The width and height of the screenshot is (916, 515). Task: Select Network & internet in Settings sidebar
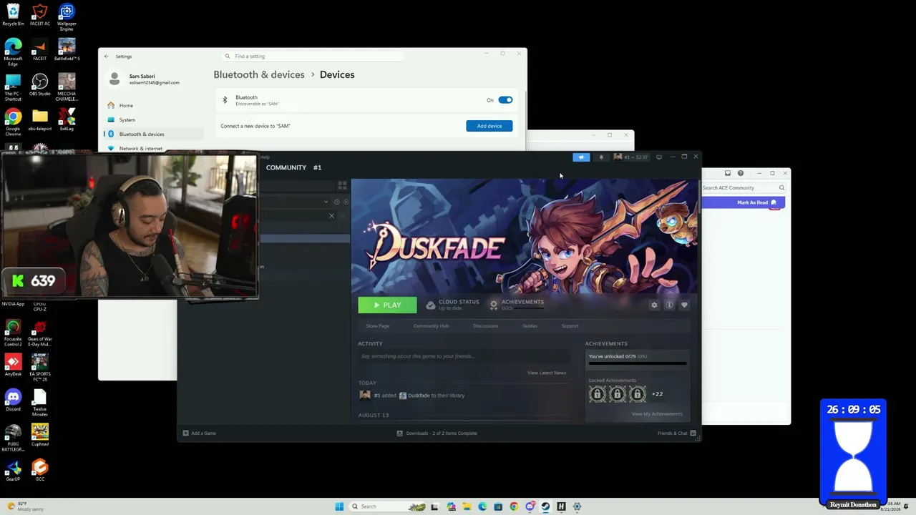click(155, 148)
